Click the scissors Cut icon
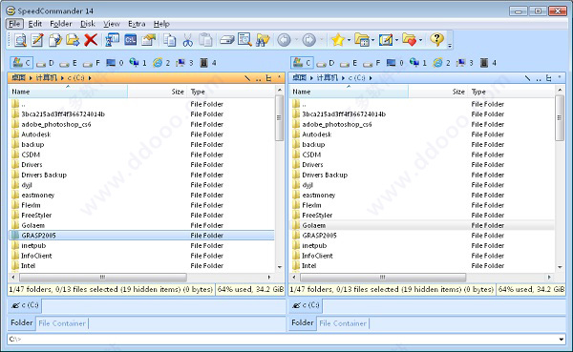573x352 pixels. (187, 40)
